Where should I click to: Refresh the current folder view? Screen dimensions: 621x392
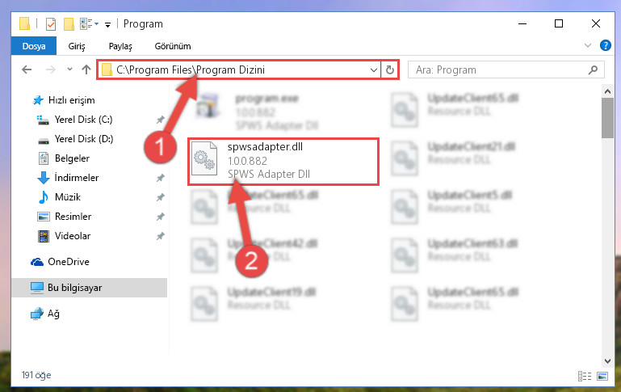[390, 70]
